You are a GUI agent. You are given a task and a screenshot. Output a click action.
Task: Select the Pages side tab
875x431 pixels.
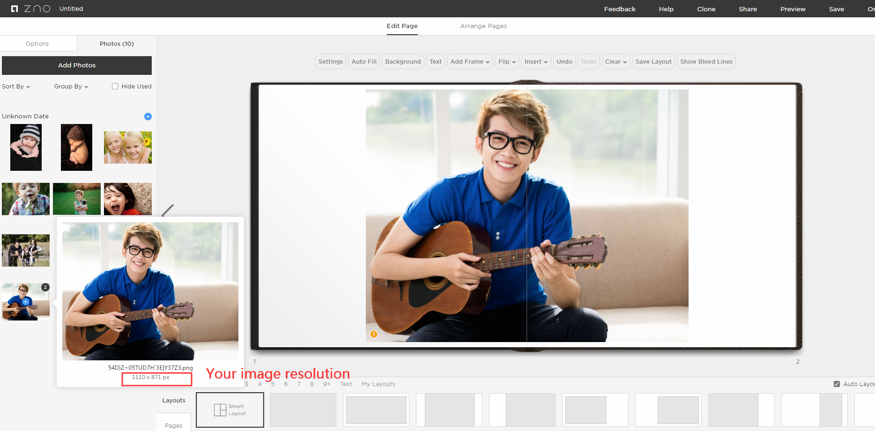coord(173,425)
